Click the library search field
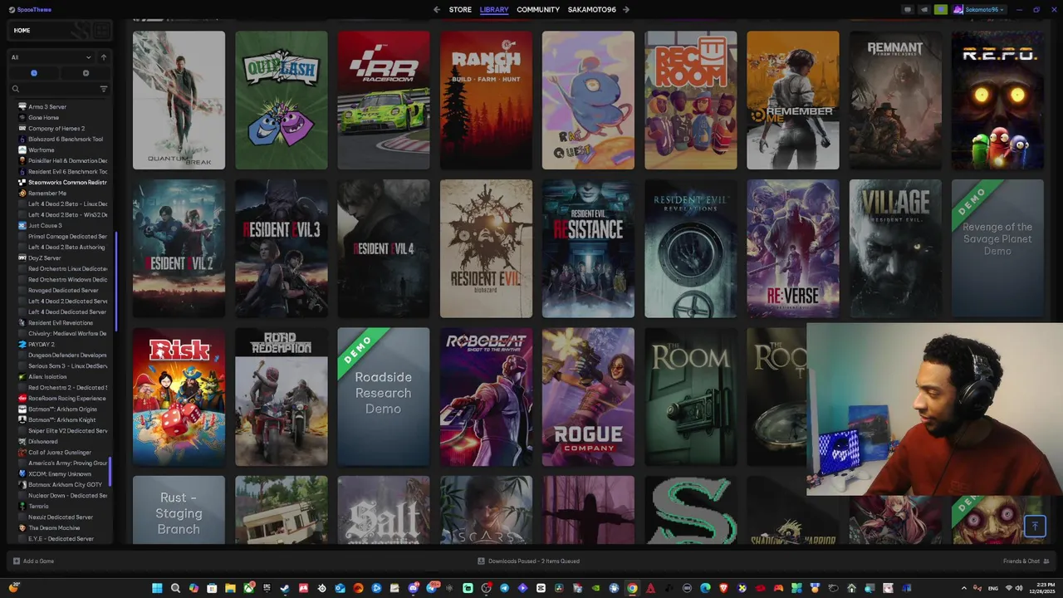The height and width of the screenshot is (598, 1063). (x=54, y=89)
